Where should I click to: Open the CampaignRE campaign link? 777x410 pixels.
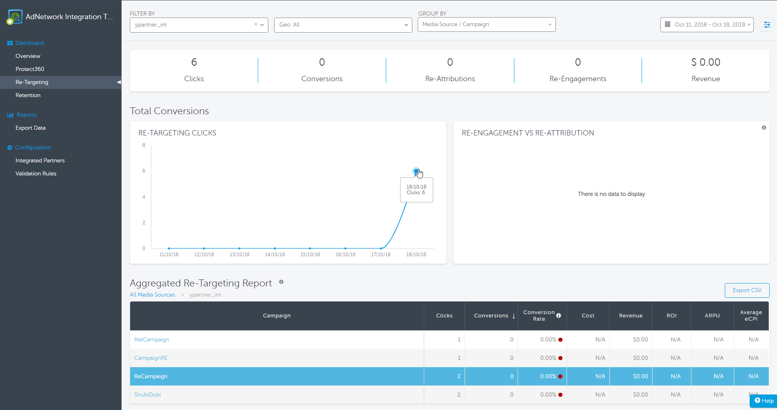(x=151, y=358)
